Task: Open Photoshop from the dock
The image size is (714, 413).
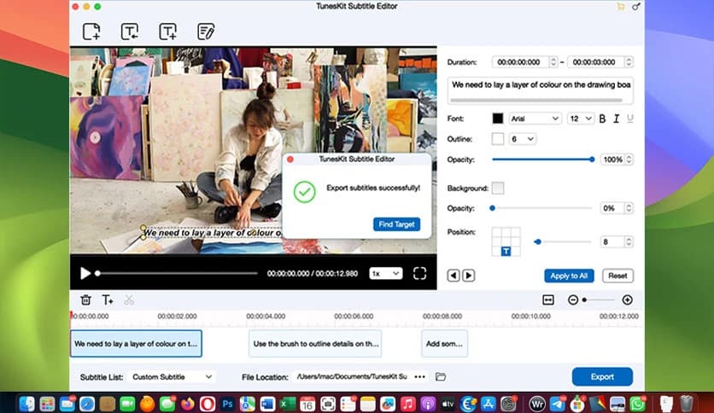Action: pyautogui.click(x=227, y=404)
